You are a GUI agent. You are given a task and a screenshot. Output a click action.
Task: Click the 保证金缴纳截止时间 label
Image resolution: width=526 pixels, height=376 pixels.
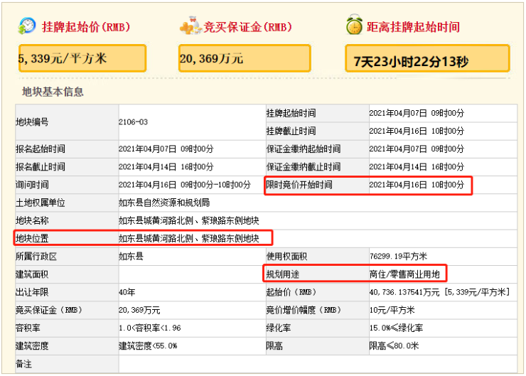(304, 167)
